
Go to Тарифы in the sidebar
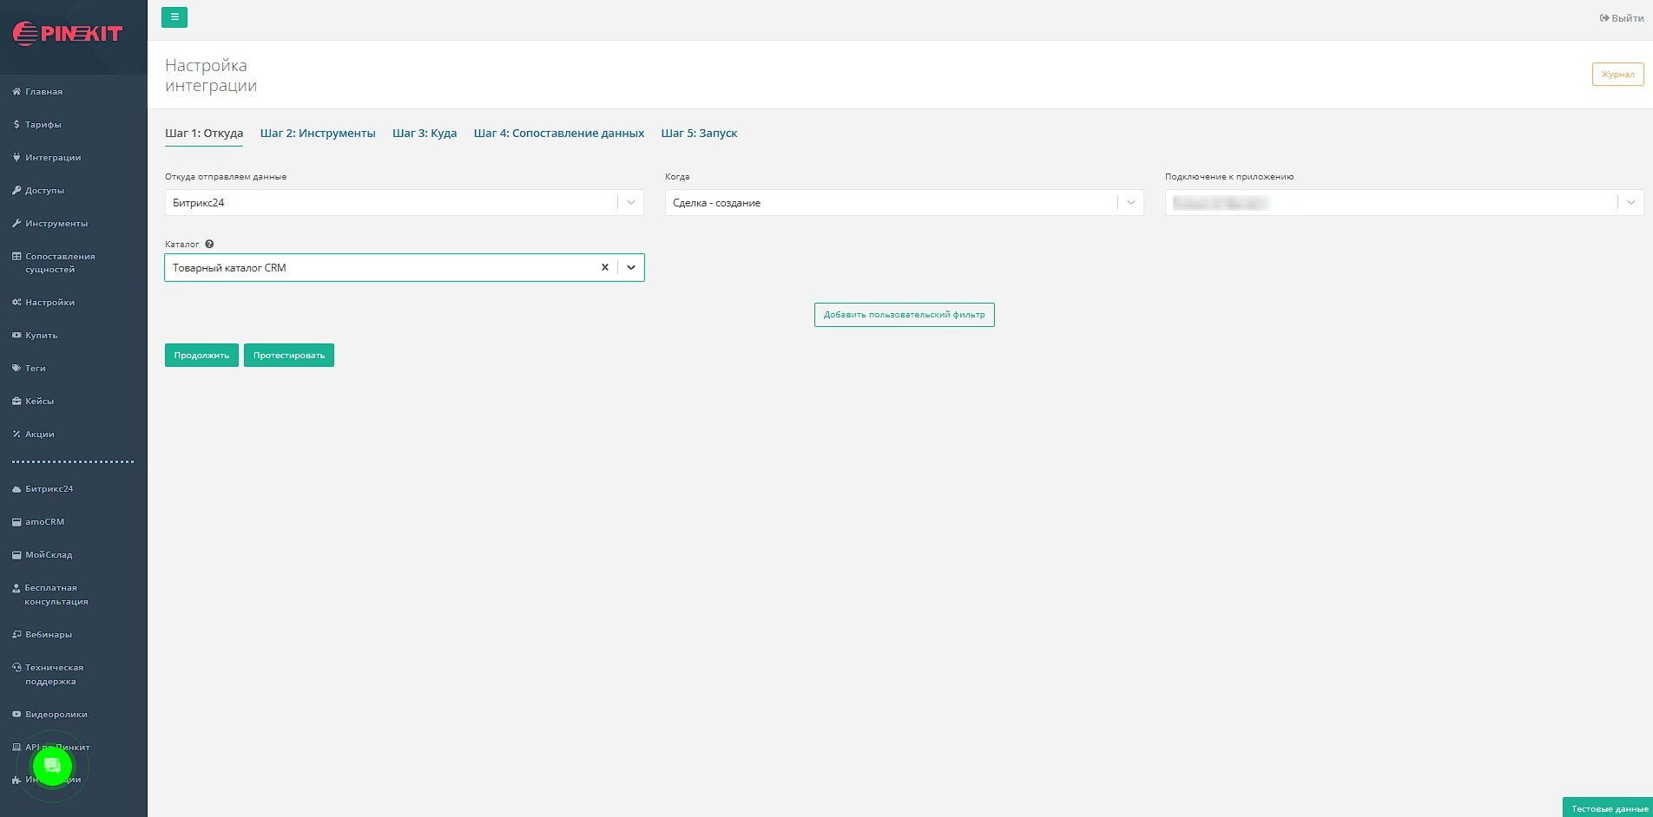tap(43, 125)
